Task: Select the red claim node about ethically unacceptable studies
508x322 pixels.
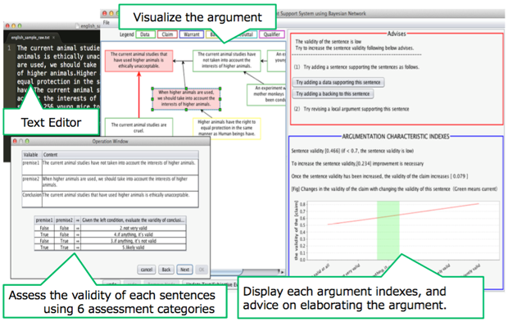Action: [x=139, y=61]
